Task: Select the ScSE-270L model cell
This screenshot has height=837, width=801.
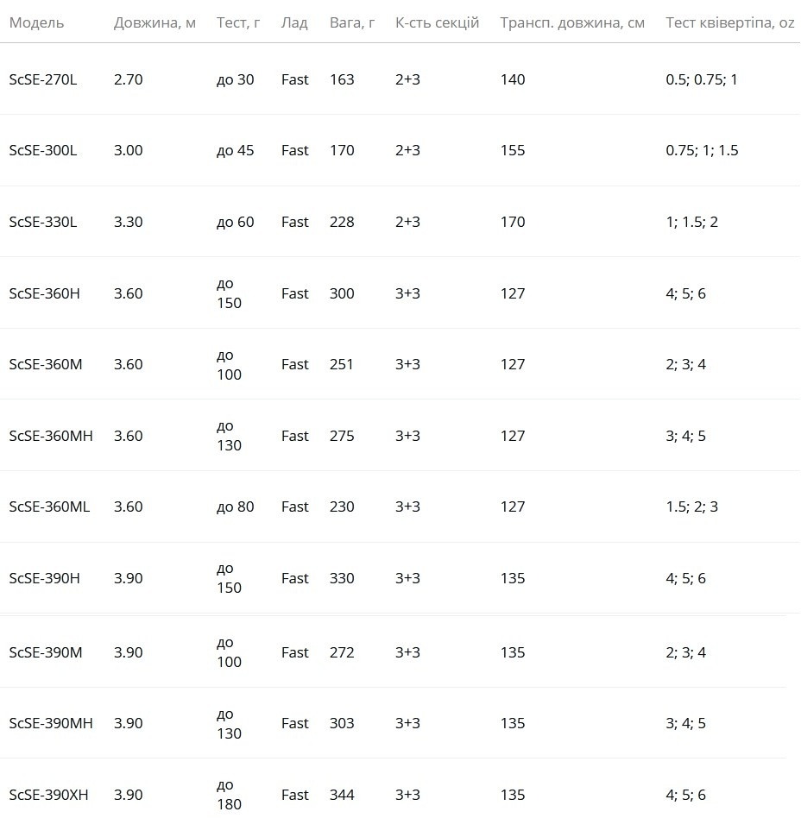Action: coord(42,79)
